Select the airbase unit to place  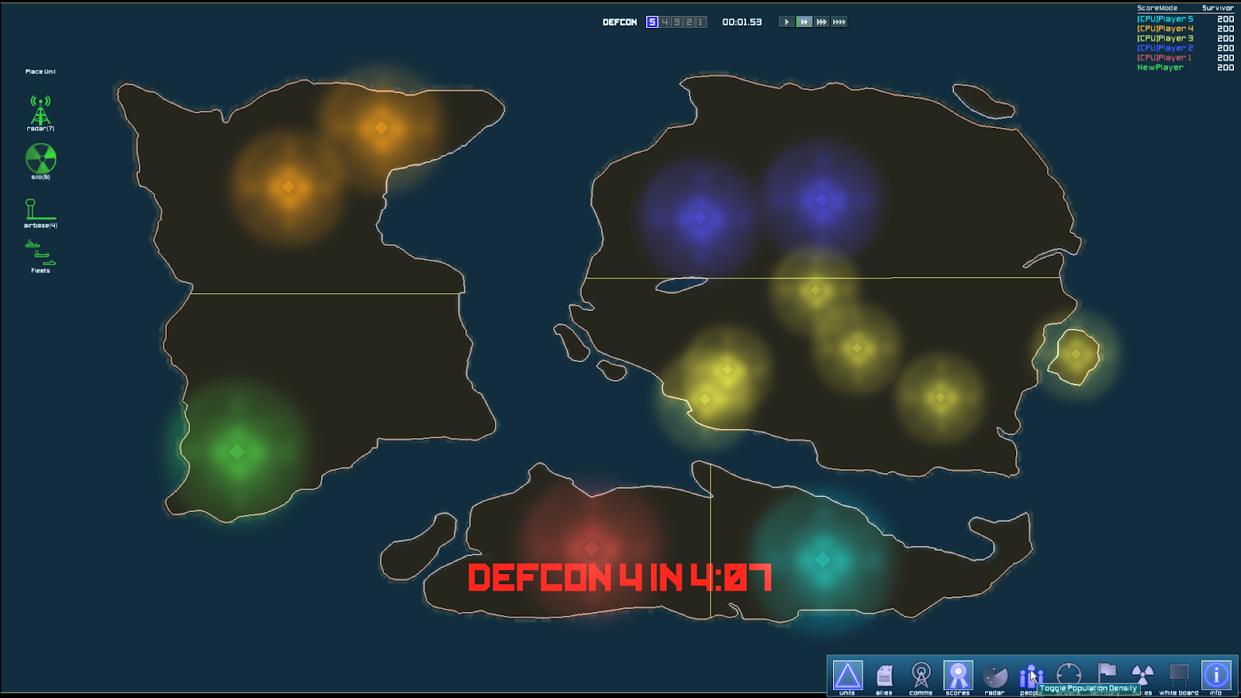click(x=40, y=213)
